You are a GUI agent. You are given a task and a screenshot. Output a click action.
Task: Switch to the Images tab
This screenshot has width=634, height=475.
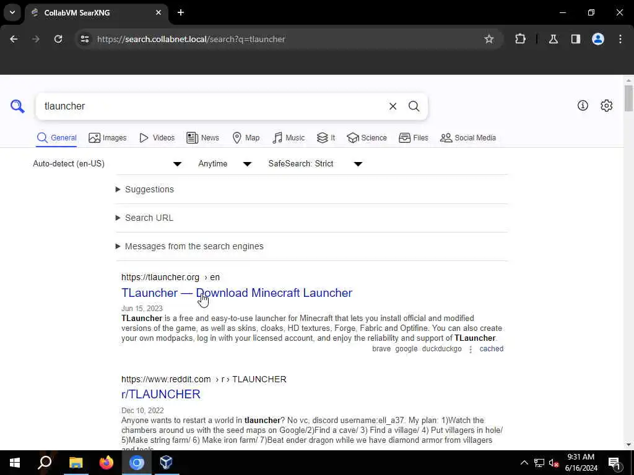coord(108,138)
